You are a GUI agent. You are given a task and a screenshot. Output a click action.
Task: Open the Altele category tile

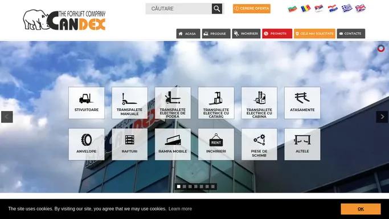click(302, 144)
